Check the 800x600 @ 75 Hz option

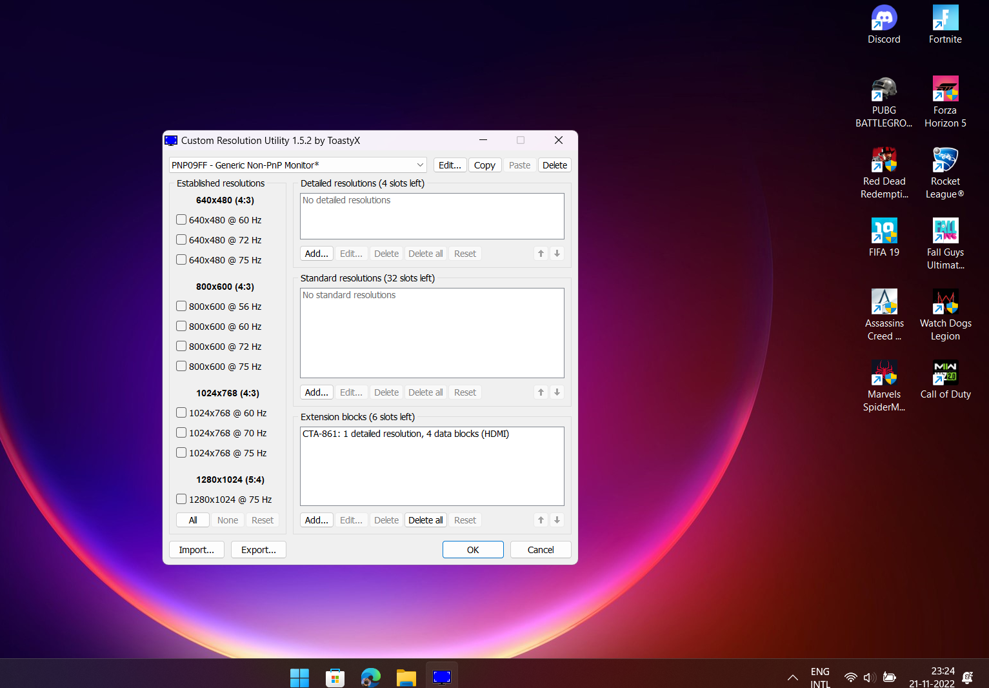point(181,367)
